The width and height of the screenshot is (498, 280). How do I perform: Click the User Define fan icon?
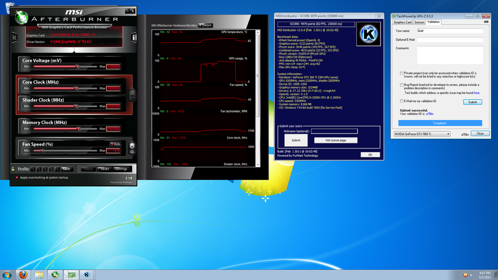click(132, 148)
